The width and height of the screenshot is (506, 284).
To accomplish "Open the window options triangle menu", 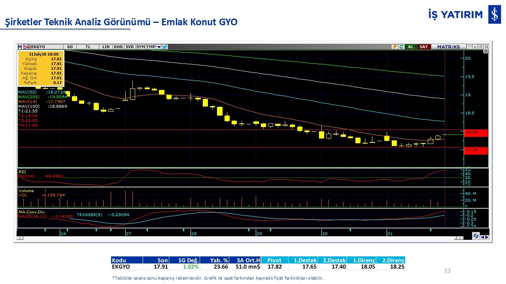I will point(469,47).
